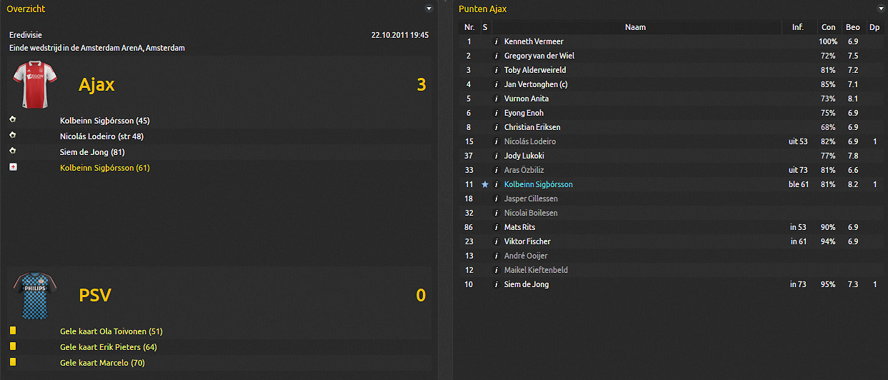Screen dimensions: 888x380
Task: Click the Con column header
Action: (x=828, y=27)
